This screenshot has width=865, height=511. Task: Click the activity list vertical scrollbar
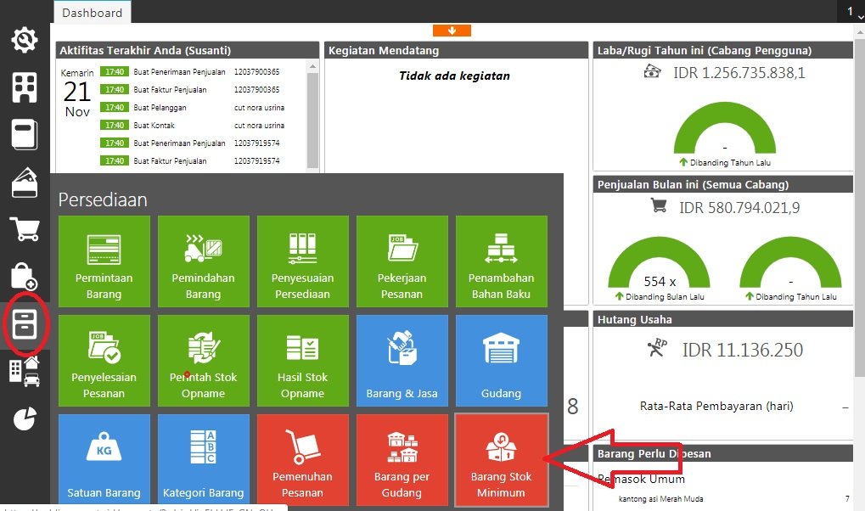[313, 110]
